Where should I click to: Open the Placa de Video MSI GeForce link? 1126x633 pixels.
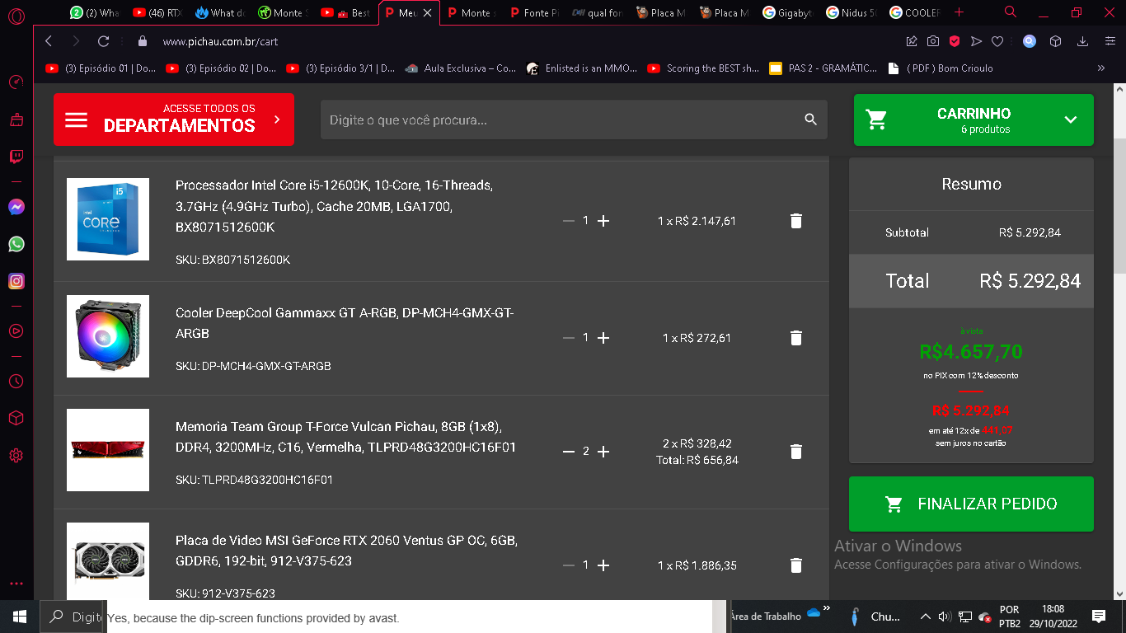[x=346, y=551]
